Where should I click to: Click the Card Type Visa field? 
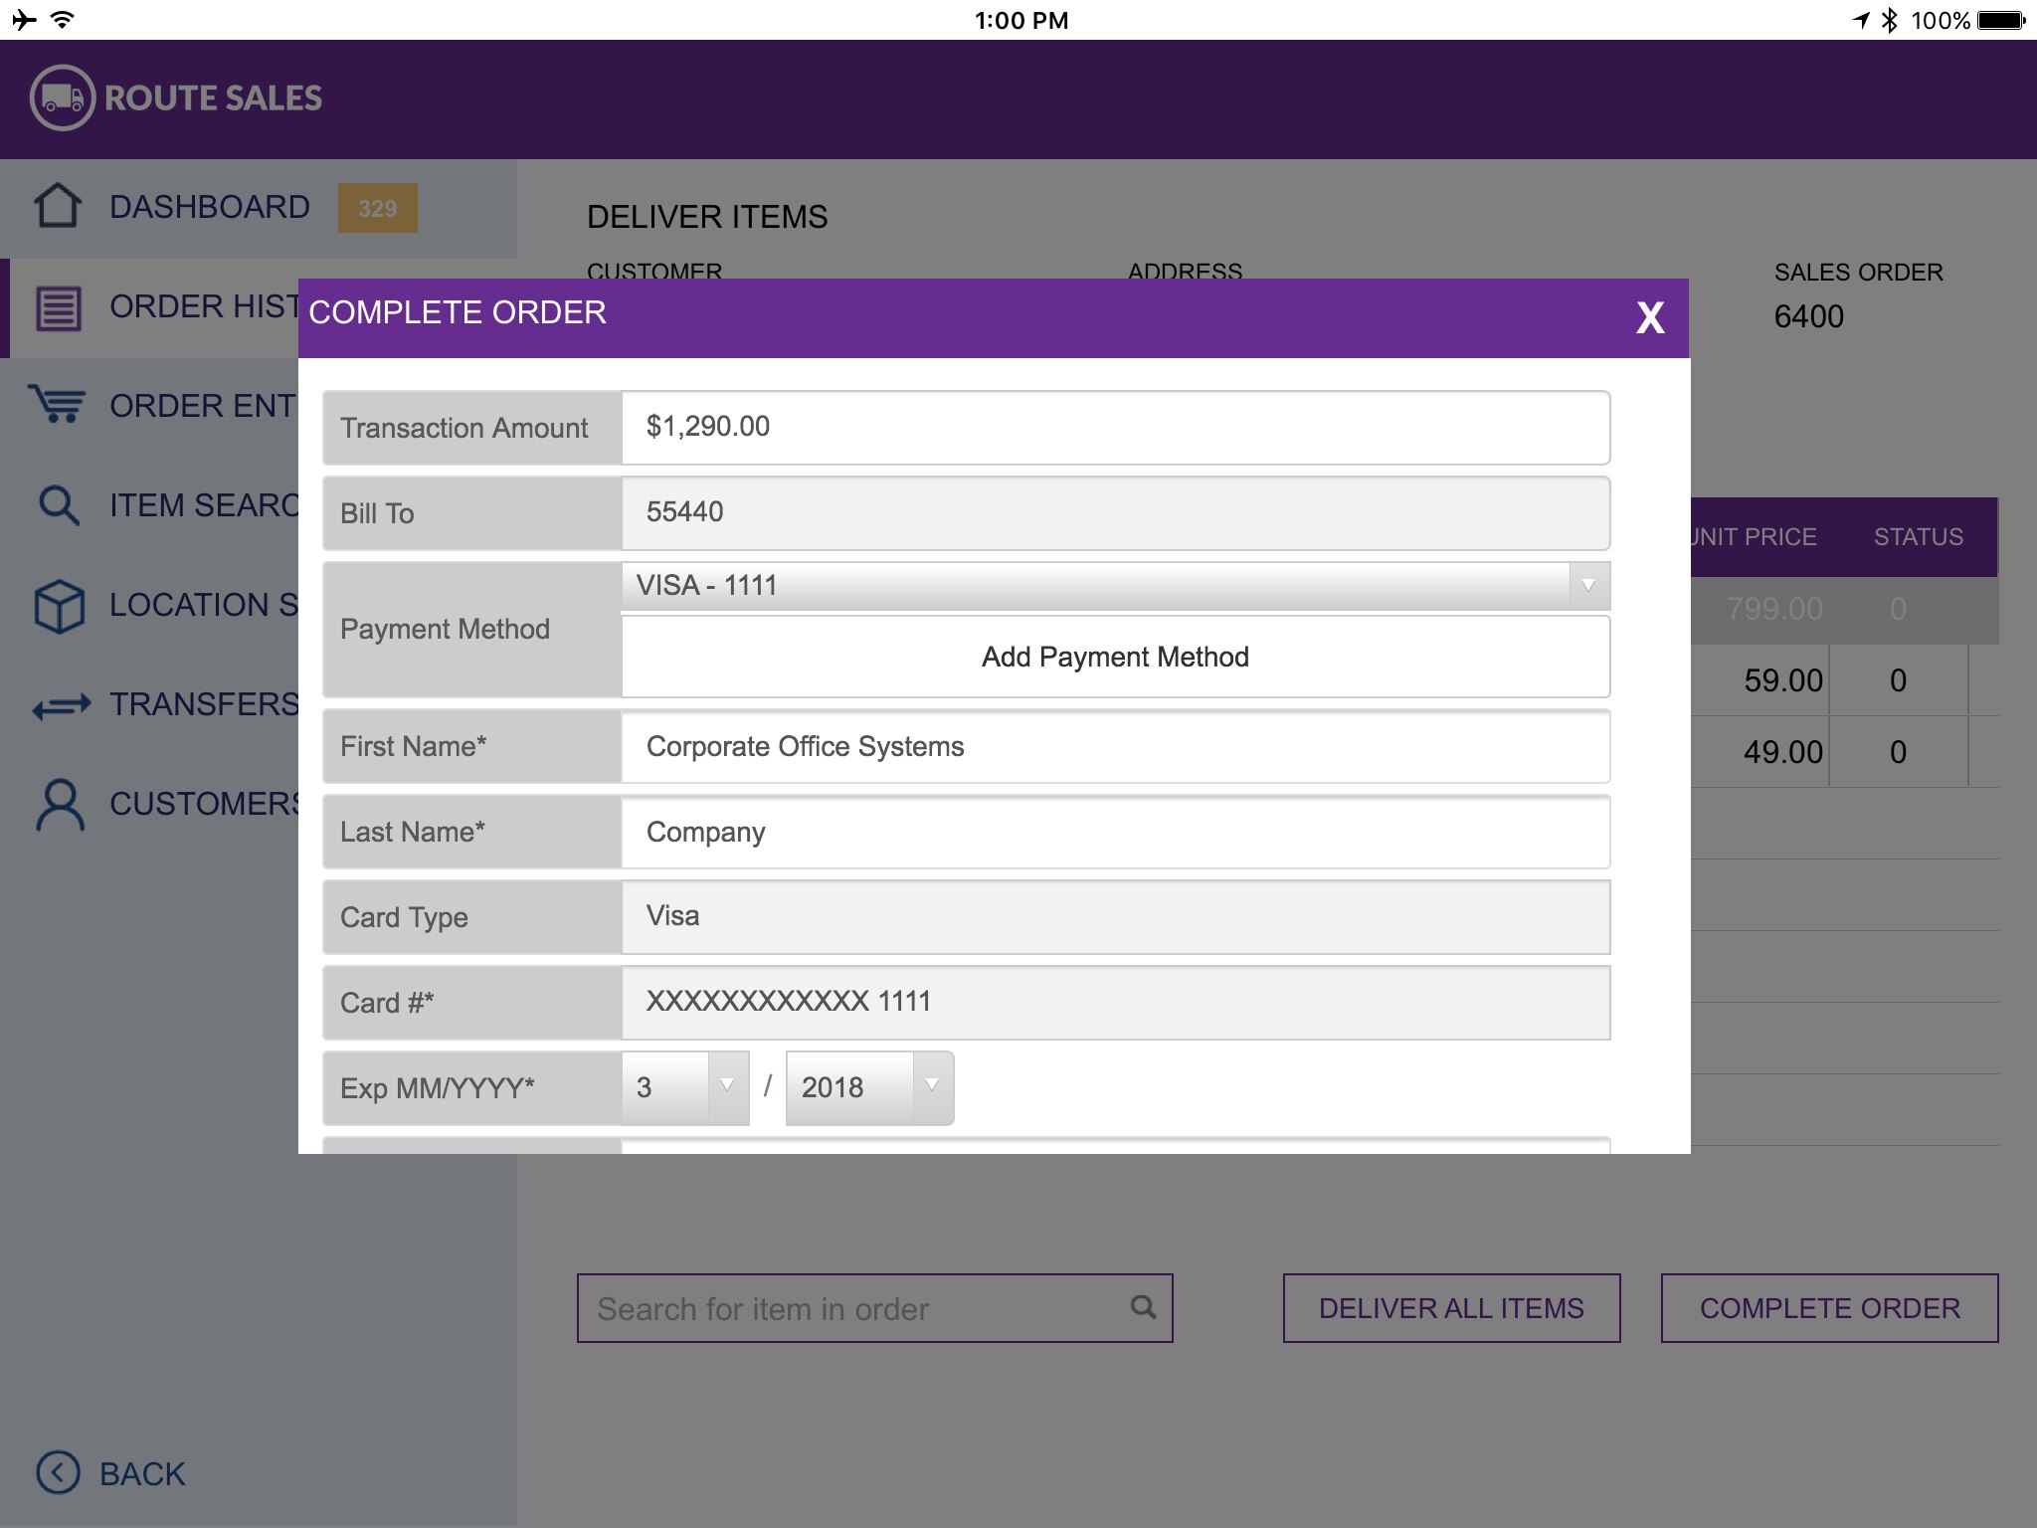1115,917
